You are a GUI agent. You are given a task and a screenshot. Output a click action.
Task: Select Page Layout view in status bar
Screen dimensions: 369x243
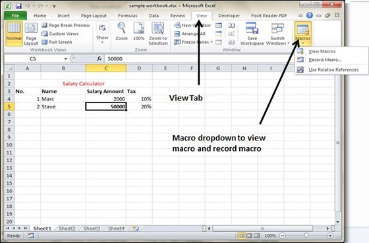click(x=249, y=236)
